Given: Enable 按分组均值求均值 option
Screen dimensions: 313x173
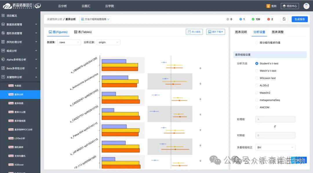Looking at the screenshot, I should coord(257,43).
